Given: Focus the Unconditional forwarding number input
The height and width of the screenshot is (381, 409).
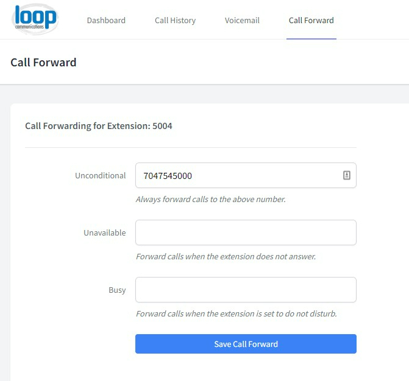Looking at the screenshot, I should (246, 175).
